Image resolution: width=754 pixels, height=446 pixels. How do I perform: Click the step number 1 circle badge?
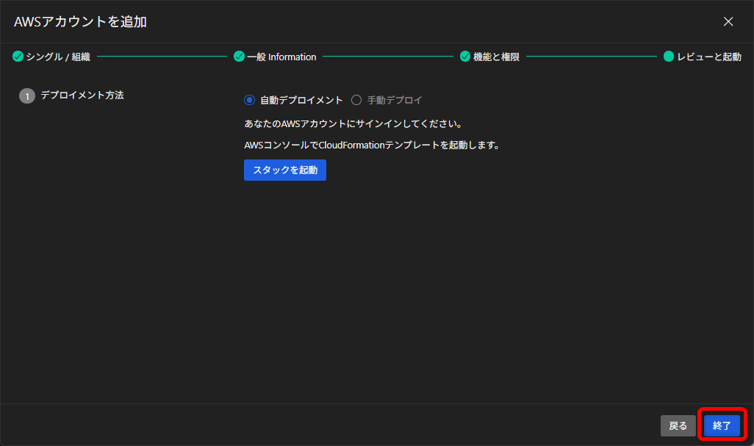[x=27, y=96]
